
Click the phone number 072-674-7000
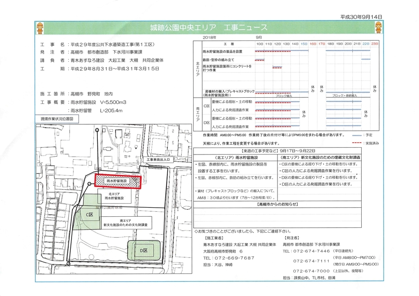click(x=311, y=271)
